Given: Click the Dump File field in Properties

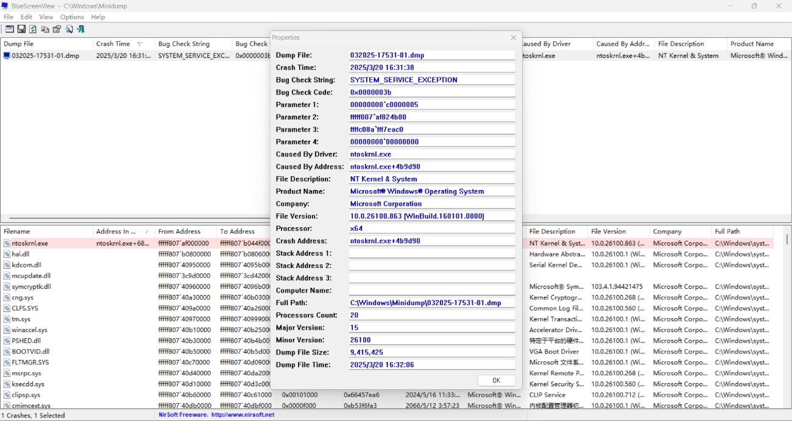Looking at the screenshot, I should coord(432,55).
